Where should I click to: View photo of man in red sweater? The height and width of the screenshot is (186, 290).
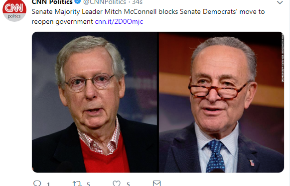point(95,102)
